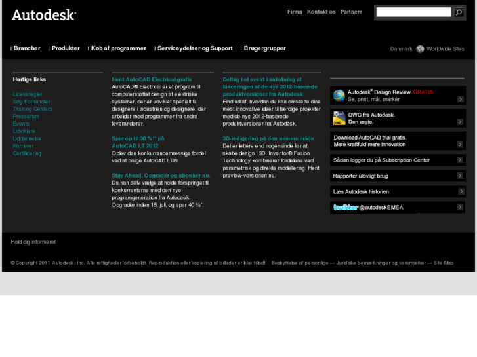Viewport: 477px width, 357px height.
Task: Click the Worldwide Sites globe icon
Action: [x=420, y=49]
